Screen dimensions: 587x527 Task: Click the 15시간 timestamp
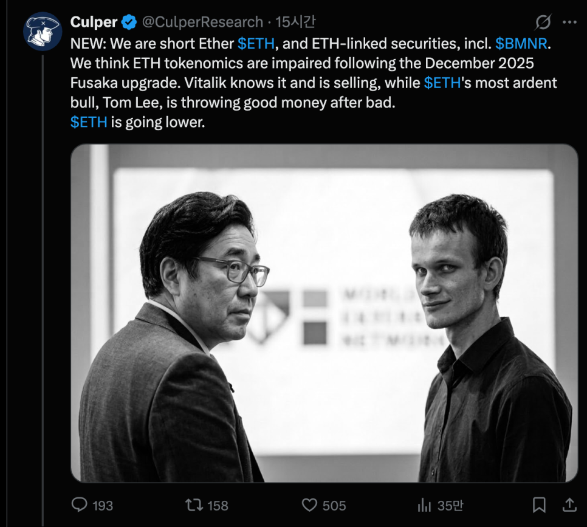295,23
